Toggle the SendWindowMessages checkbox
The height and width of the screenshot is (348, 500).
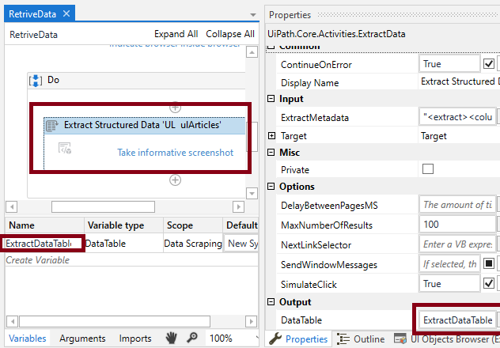click(488, 263)
